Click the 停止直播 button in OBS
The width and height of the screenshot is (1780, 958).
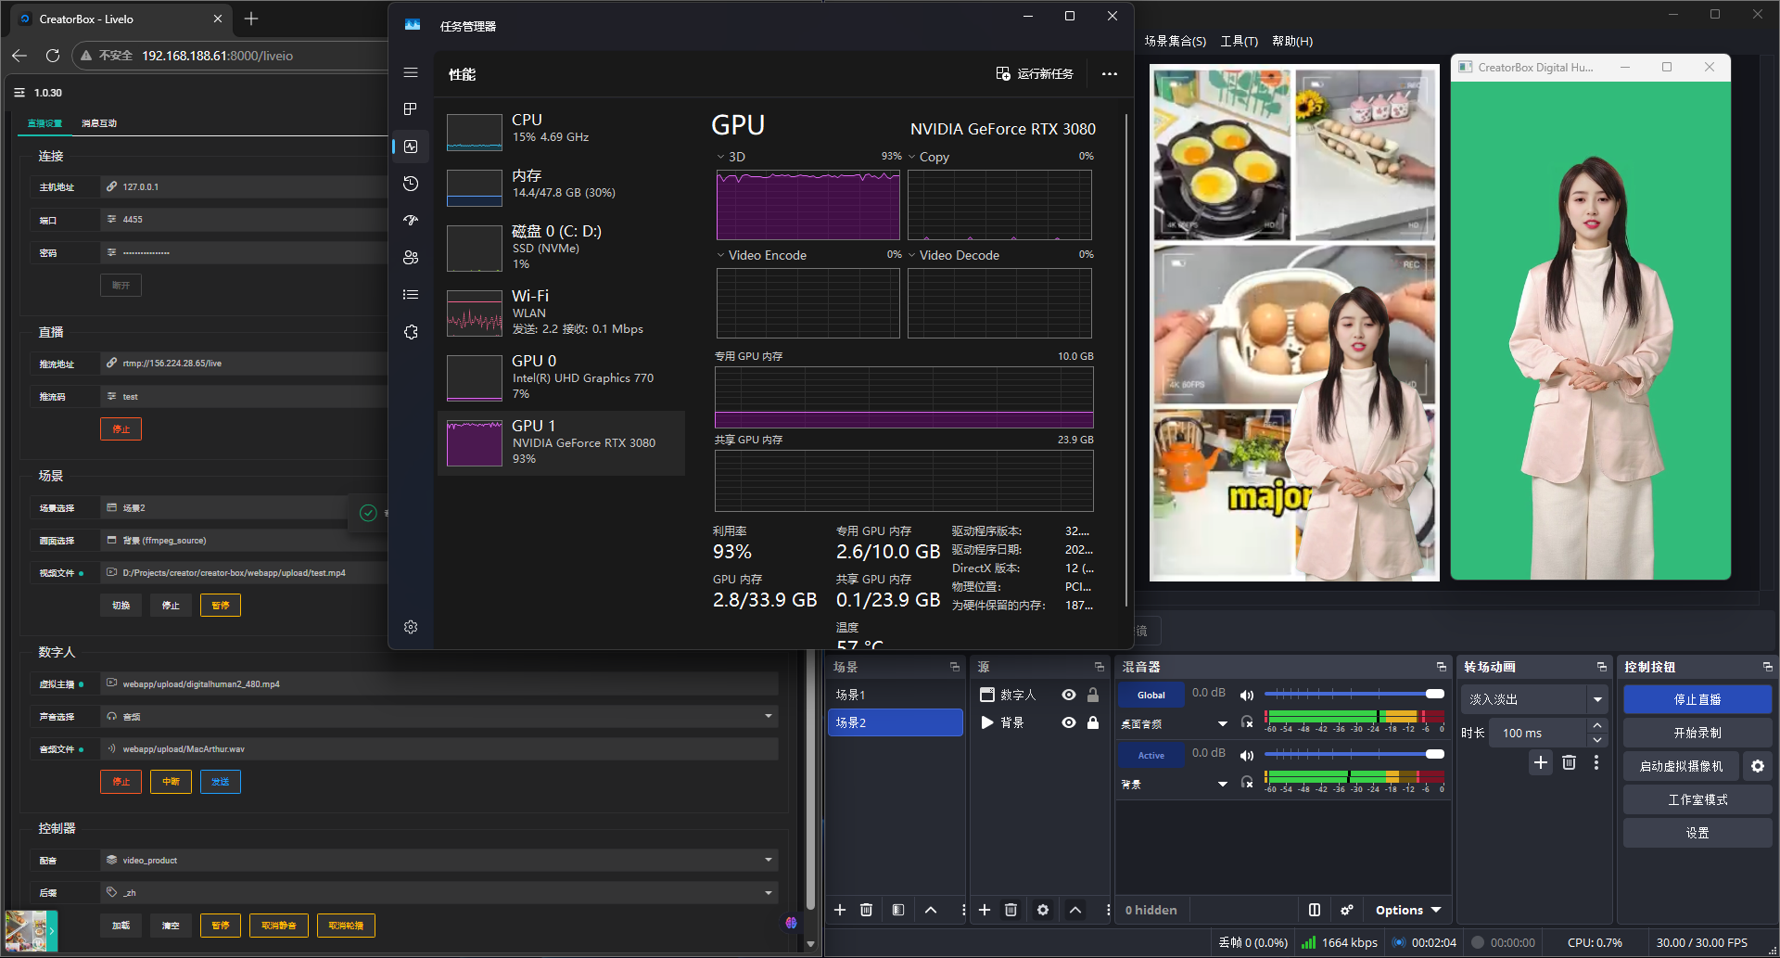(1697, 699)
